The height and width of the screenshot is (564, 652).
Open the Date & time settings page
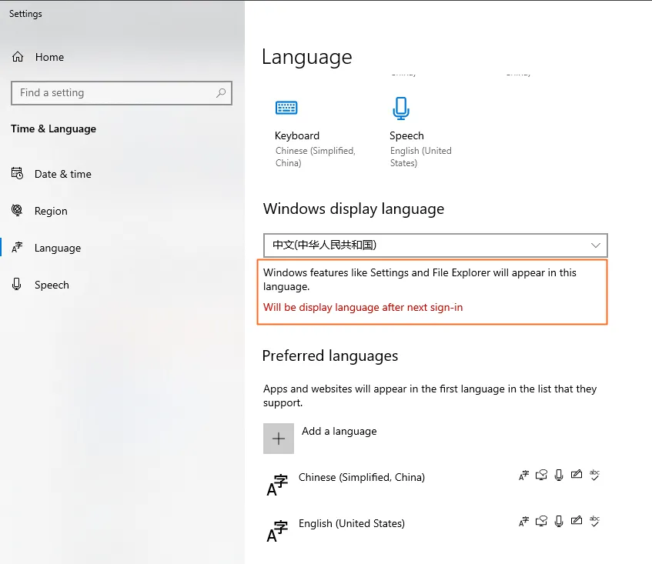[62, 174]
